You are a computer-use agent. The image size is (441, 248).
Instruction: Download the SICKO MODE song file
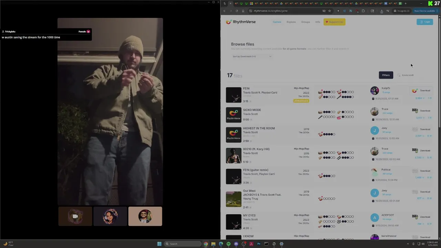(425, 111)
